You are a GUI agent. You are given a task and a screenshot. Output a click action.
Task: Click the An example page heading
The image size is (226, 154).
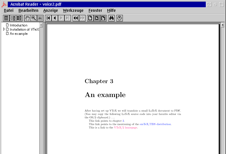tap(105, 95)
